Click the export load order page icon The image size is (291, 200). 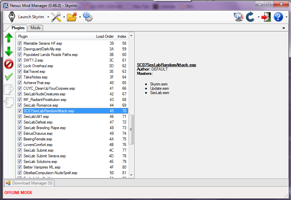(x=9, y=90)
